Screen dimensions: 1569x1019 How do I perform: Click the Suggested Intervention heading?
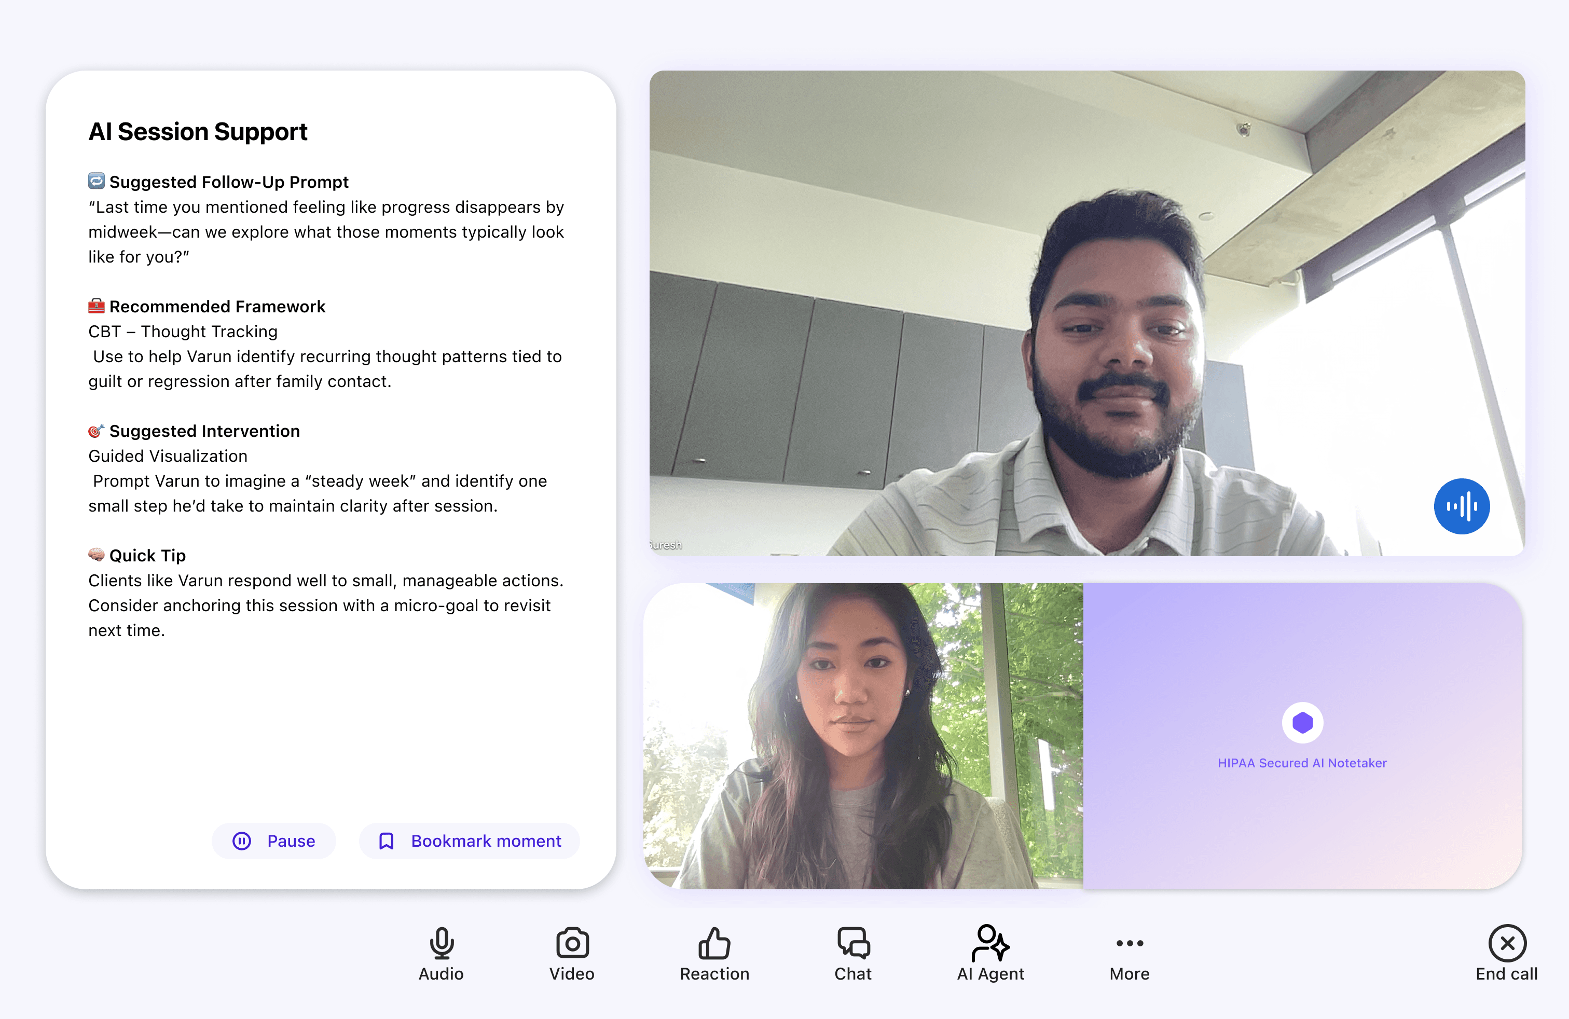(204, 431)
